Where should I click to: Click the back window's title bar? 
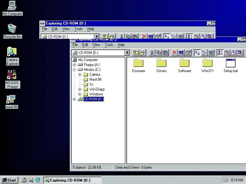[x=126, y=24]
